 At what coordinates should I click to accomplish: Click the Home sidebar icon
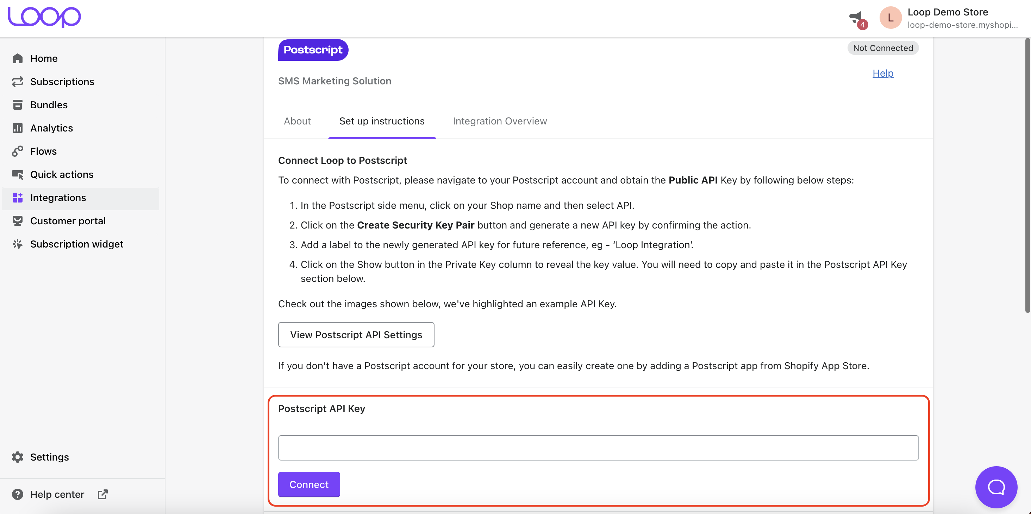18,58
